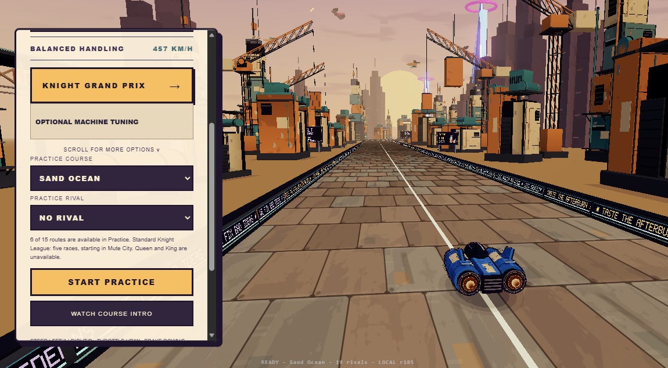
Task: Open Optional Machine Tuning section
Action: coord(112,121)
